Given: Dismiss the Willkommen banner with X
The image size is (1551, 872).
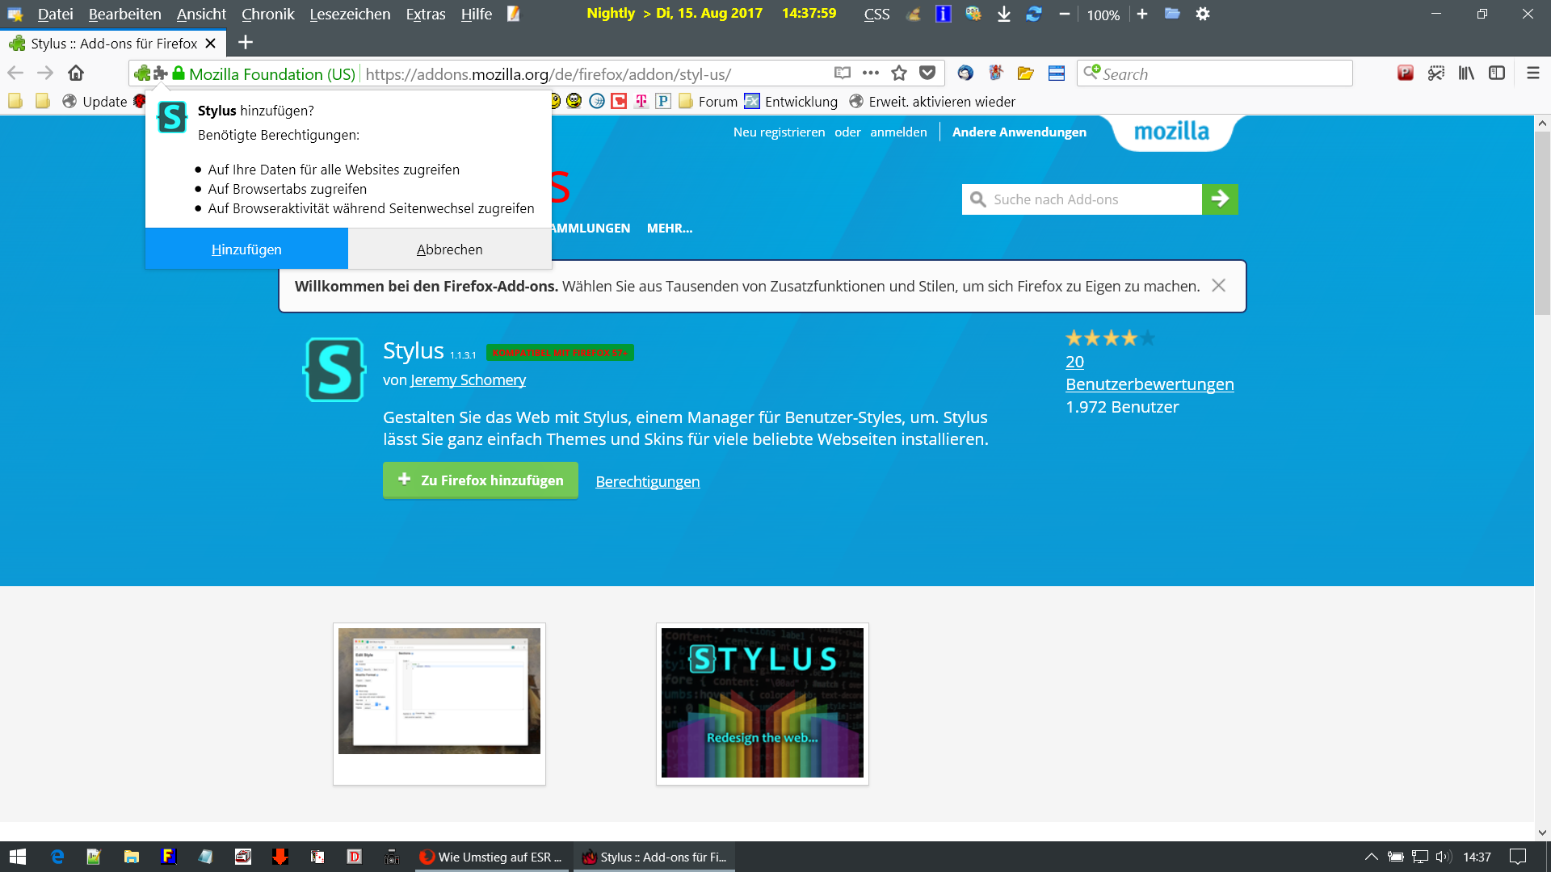Looking at the screenshot, I should (1218, 286).
